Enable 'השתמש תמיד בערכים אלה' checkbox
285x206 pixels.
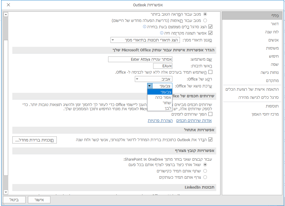210,72
